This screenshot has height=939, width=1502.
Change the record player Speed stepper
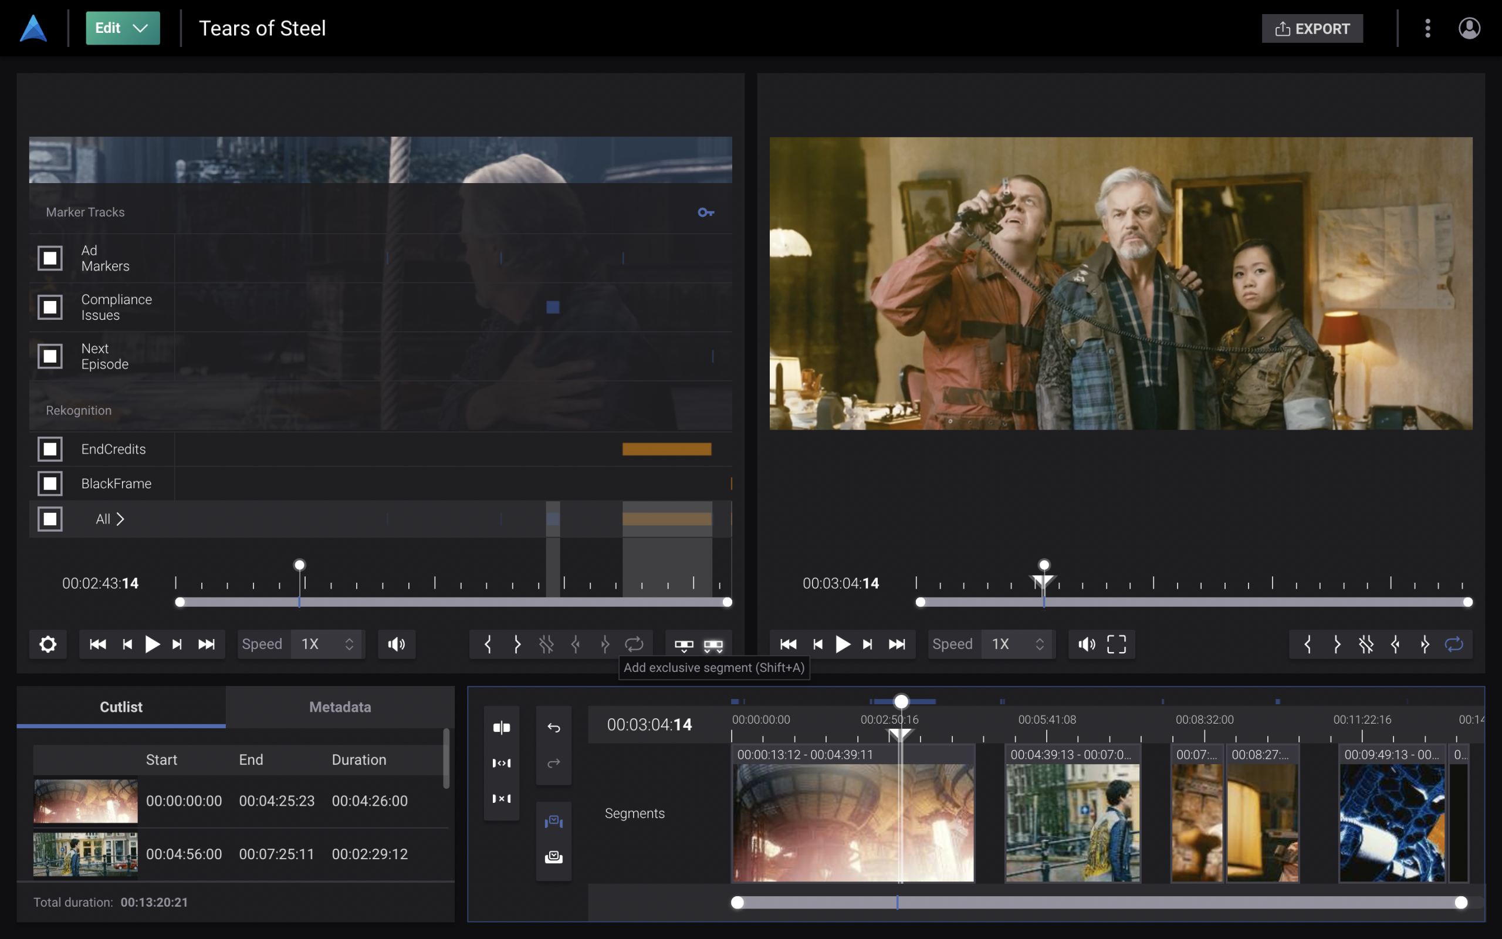click(1040, 644)
